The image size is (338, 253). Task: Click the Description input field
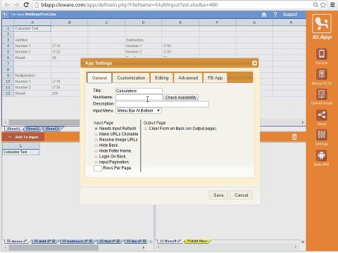coord(162,104)
